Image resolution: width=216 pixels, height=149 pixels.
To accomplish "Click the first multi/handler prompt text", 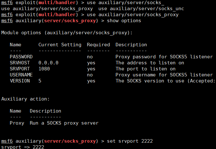I will [57, 3].
